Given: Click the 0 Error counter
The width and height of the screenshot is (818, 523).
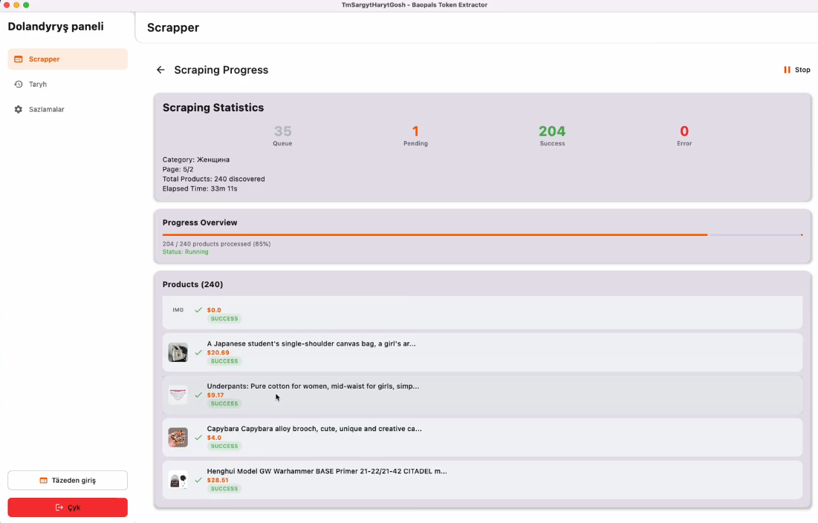Looking at the screenshot, I should [x=684, y=135].
